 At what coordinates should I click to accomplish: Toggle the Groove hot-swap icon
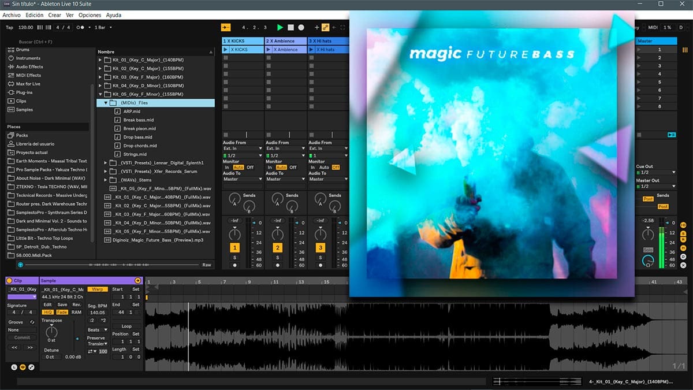point(32,322)
